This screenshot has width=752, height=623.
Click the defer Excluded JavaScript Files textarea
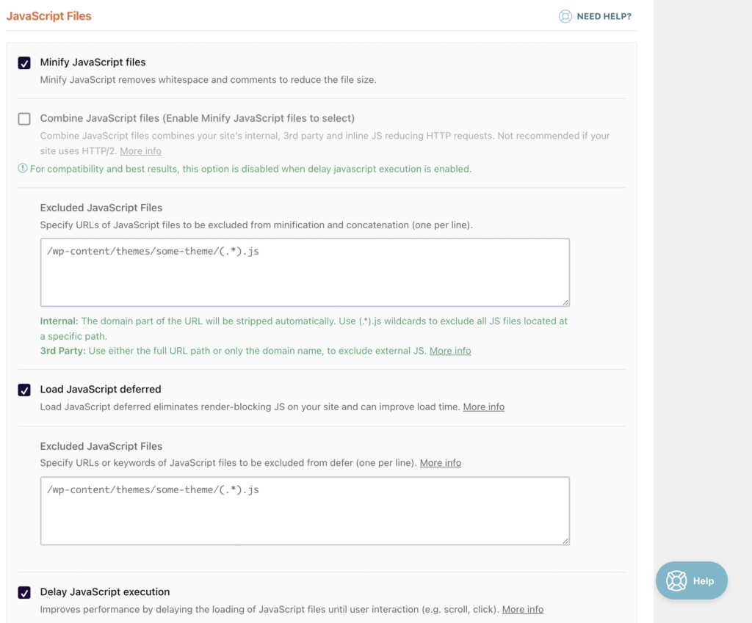[x=305, y=511]
